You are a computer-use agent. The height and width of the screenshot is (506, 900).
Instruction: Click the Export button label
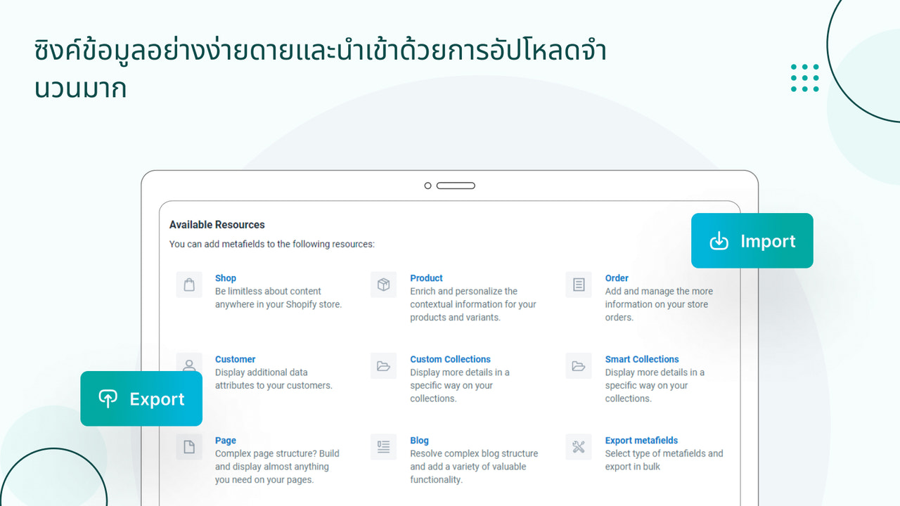157,399
